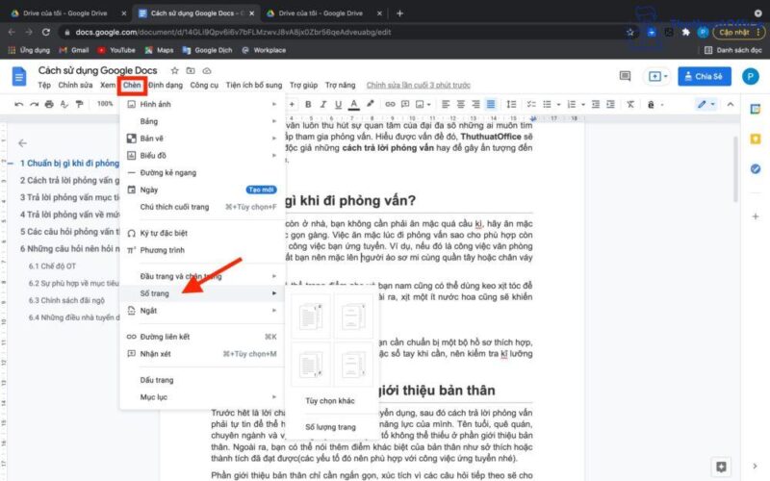The width and height of the screenshot is (770, 481).
Task: Check the cloud save status icon
Action: [x=207, y=70]
